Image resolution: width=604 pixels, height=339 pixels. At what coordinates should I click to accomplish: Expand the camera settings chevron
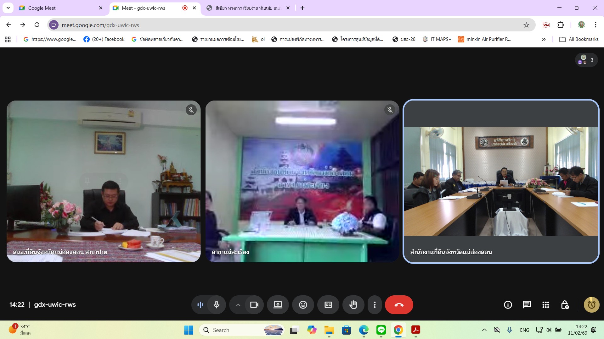(238, 305)
